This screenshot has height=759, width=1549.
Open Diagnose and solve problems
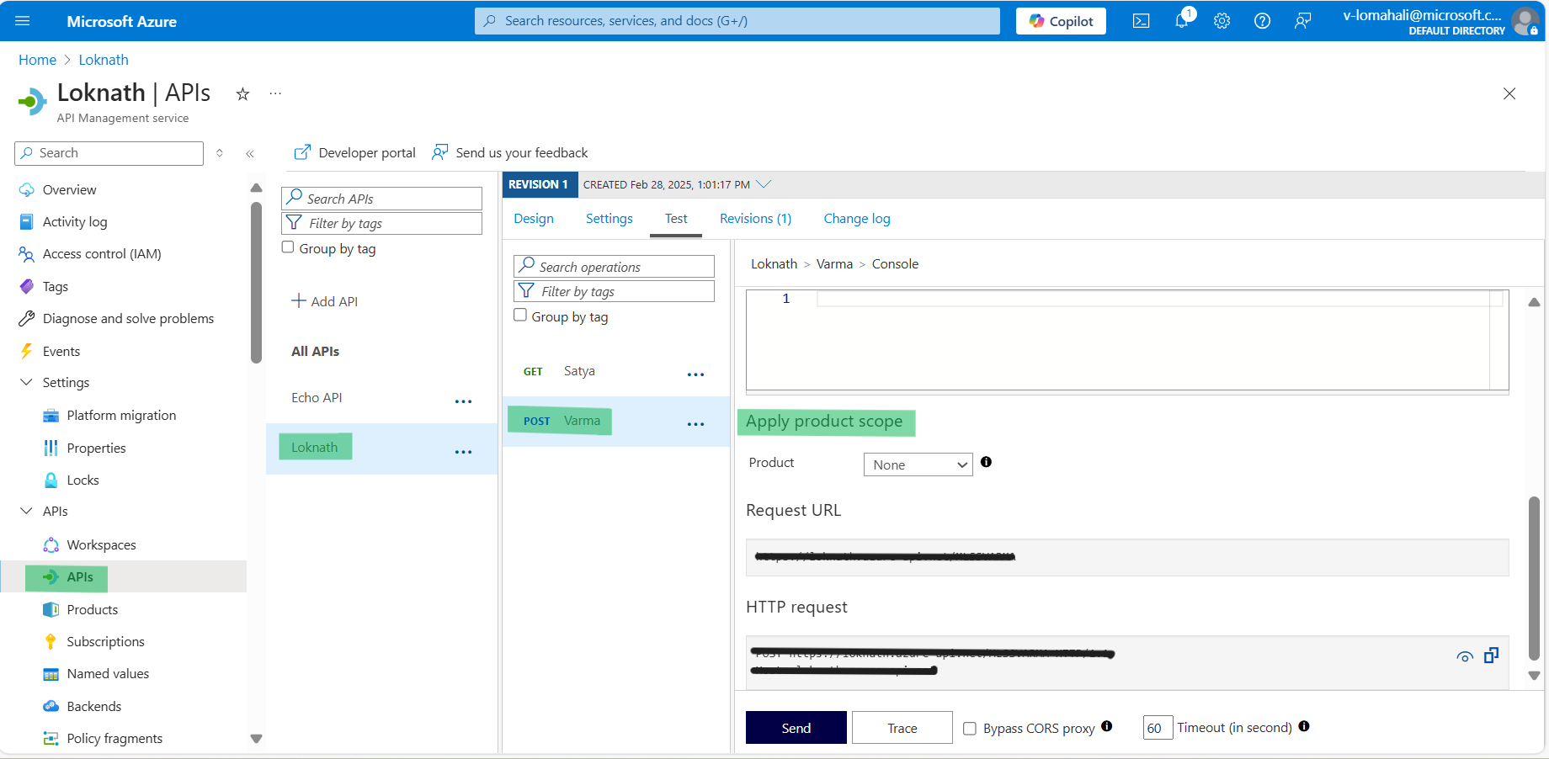pyautogui.click(x=128, y=319)
